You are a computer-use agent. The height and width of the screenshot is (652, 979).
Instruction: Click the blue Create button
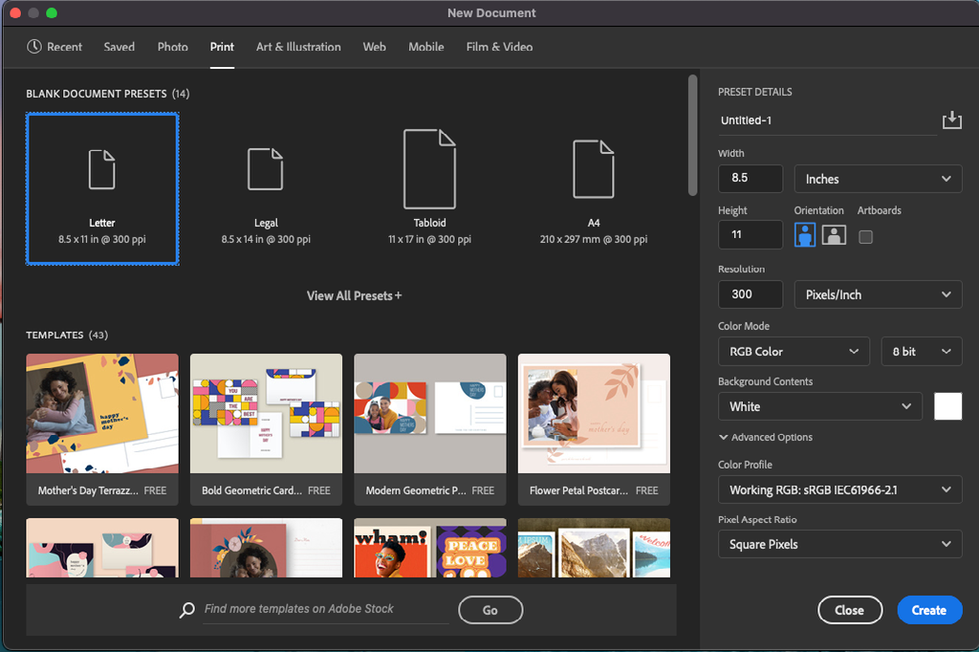(x=928, y=610)
